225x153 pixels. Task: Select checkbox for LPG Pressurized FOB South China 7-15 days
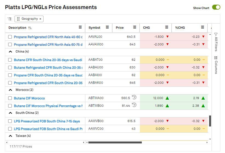tap(10, 121)
